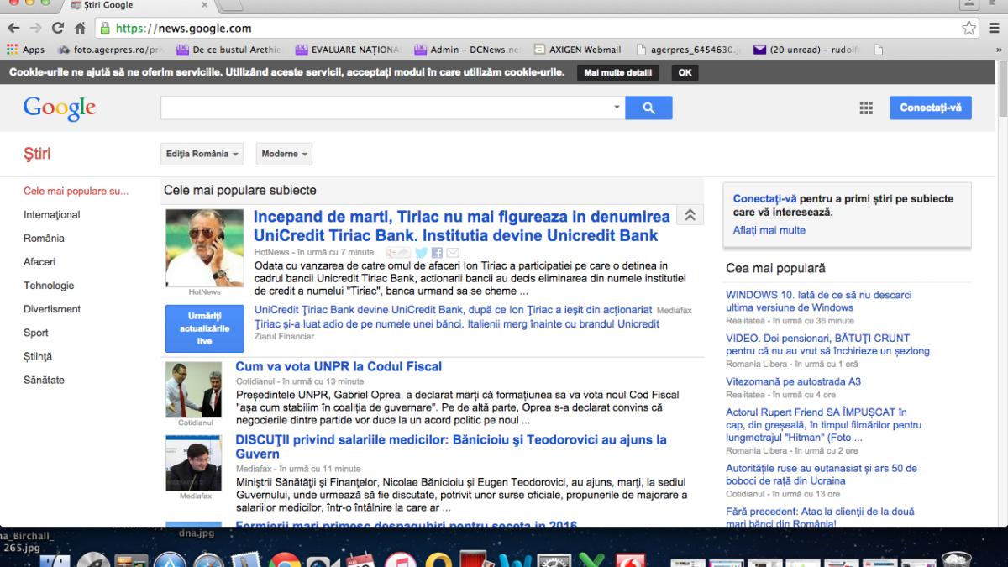Viewport: 1008px width, 567px height.
Task: Share the Tiriac story on Google+
Action: pyautogui.click(x=397, y=253)
